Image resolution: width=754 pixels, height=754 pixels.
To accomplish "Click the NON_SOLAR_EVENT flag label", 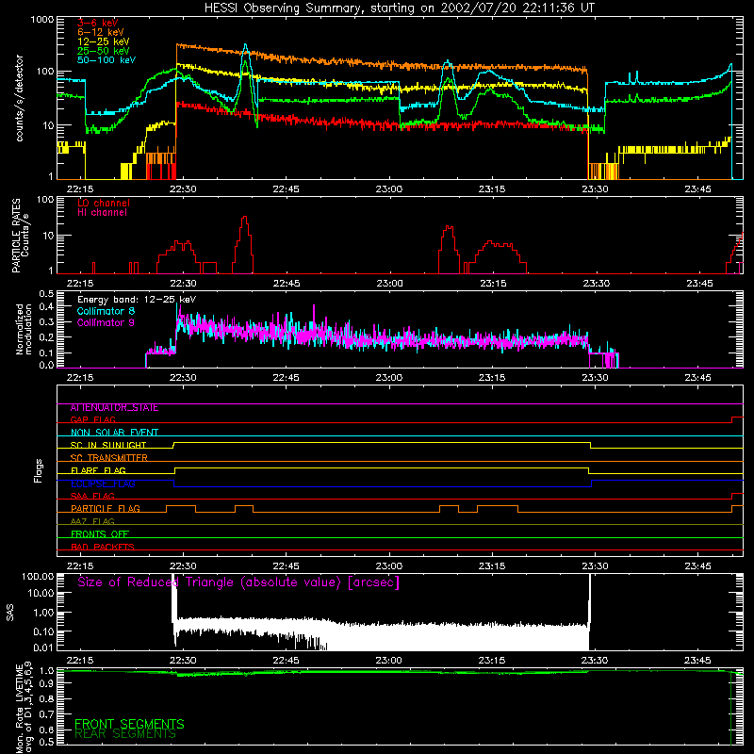I will click(x=114, y=433).
